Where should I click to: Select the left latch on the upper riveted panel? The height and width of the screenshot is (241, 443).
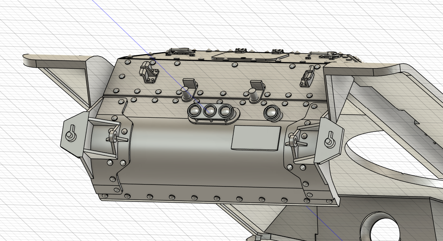(x=148, y=73)
